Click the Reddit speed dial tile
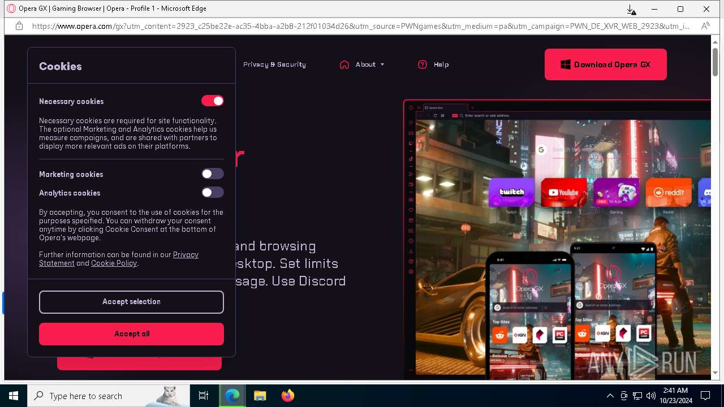 coord(669,193)
